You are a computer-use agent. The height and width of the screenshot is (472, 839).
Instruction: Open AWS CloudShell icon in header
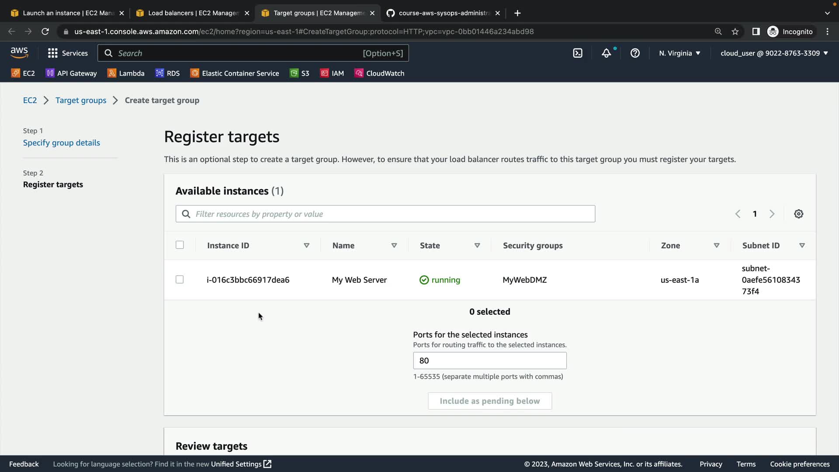[x=578, y=53]
